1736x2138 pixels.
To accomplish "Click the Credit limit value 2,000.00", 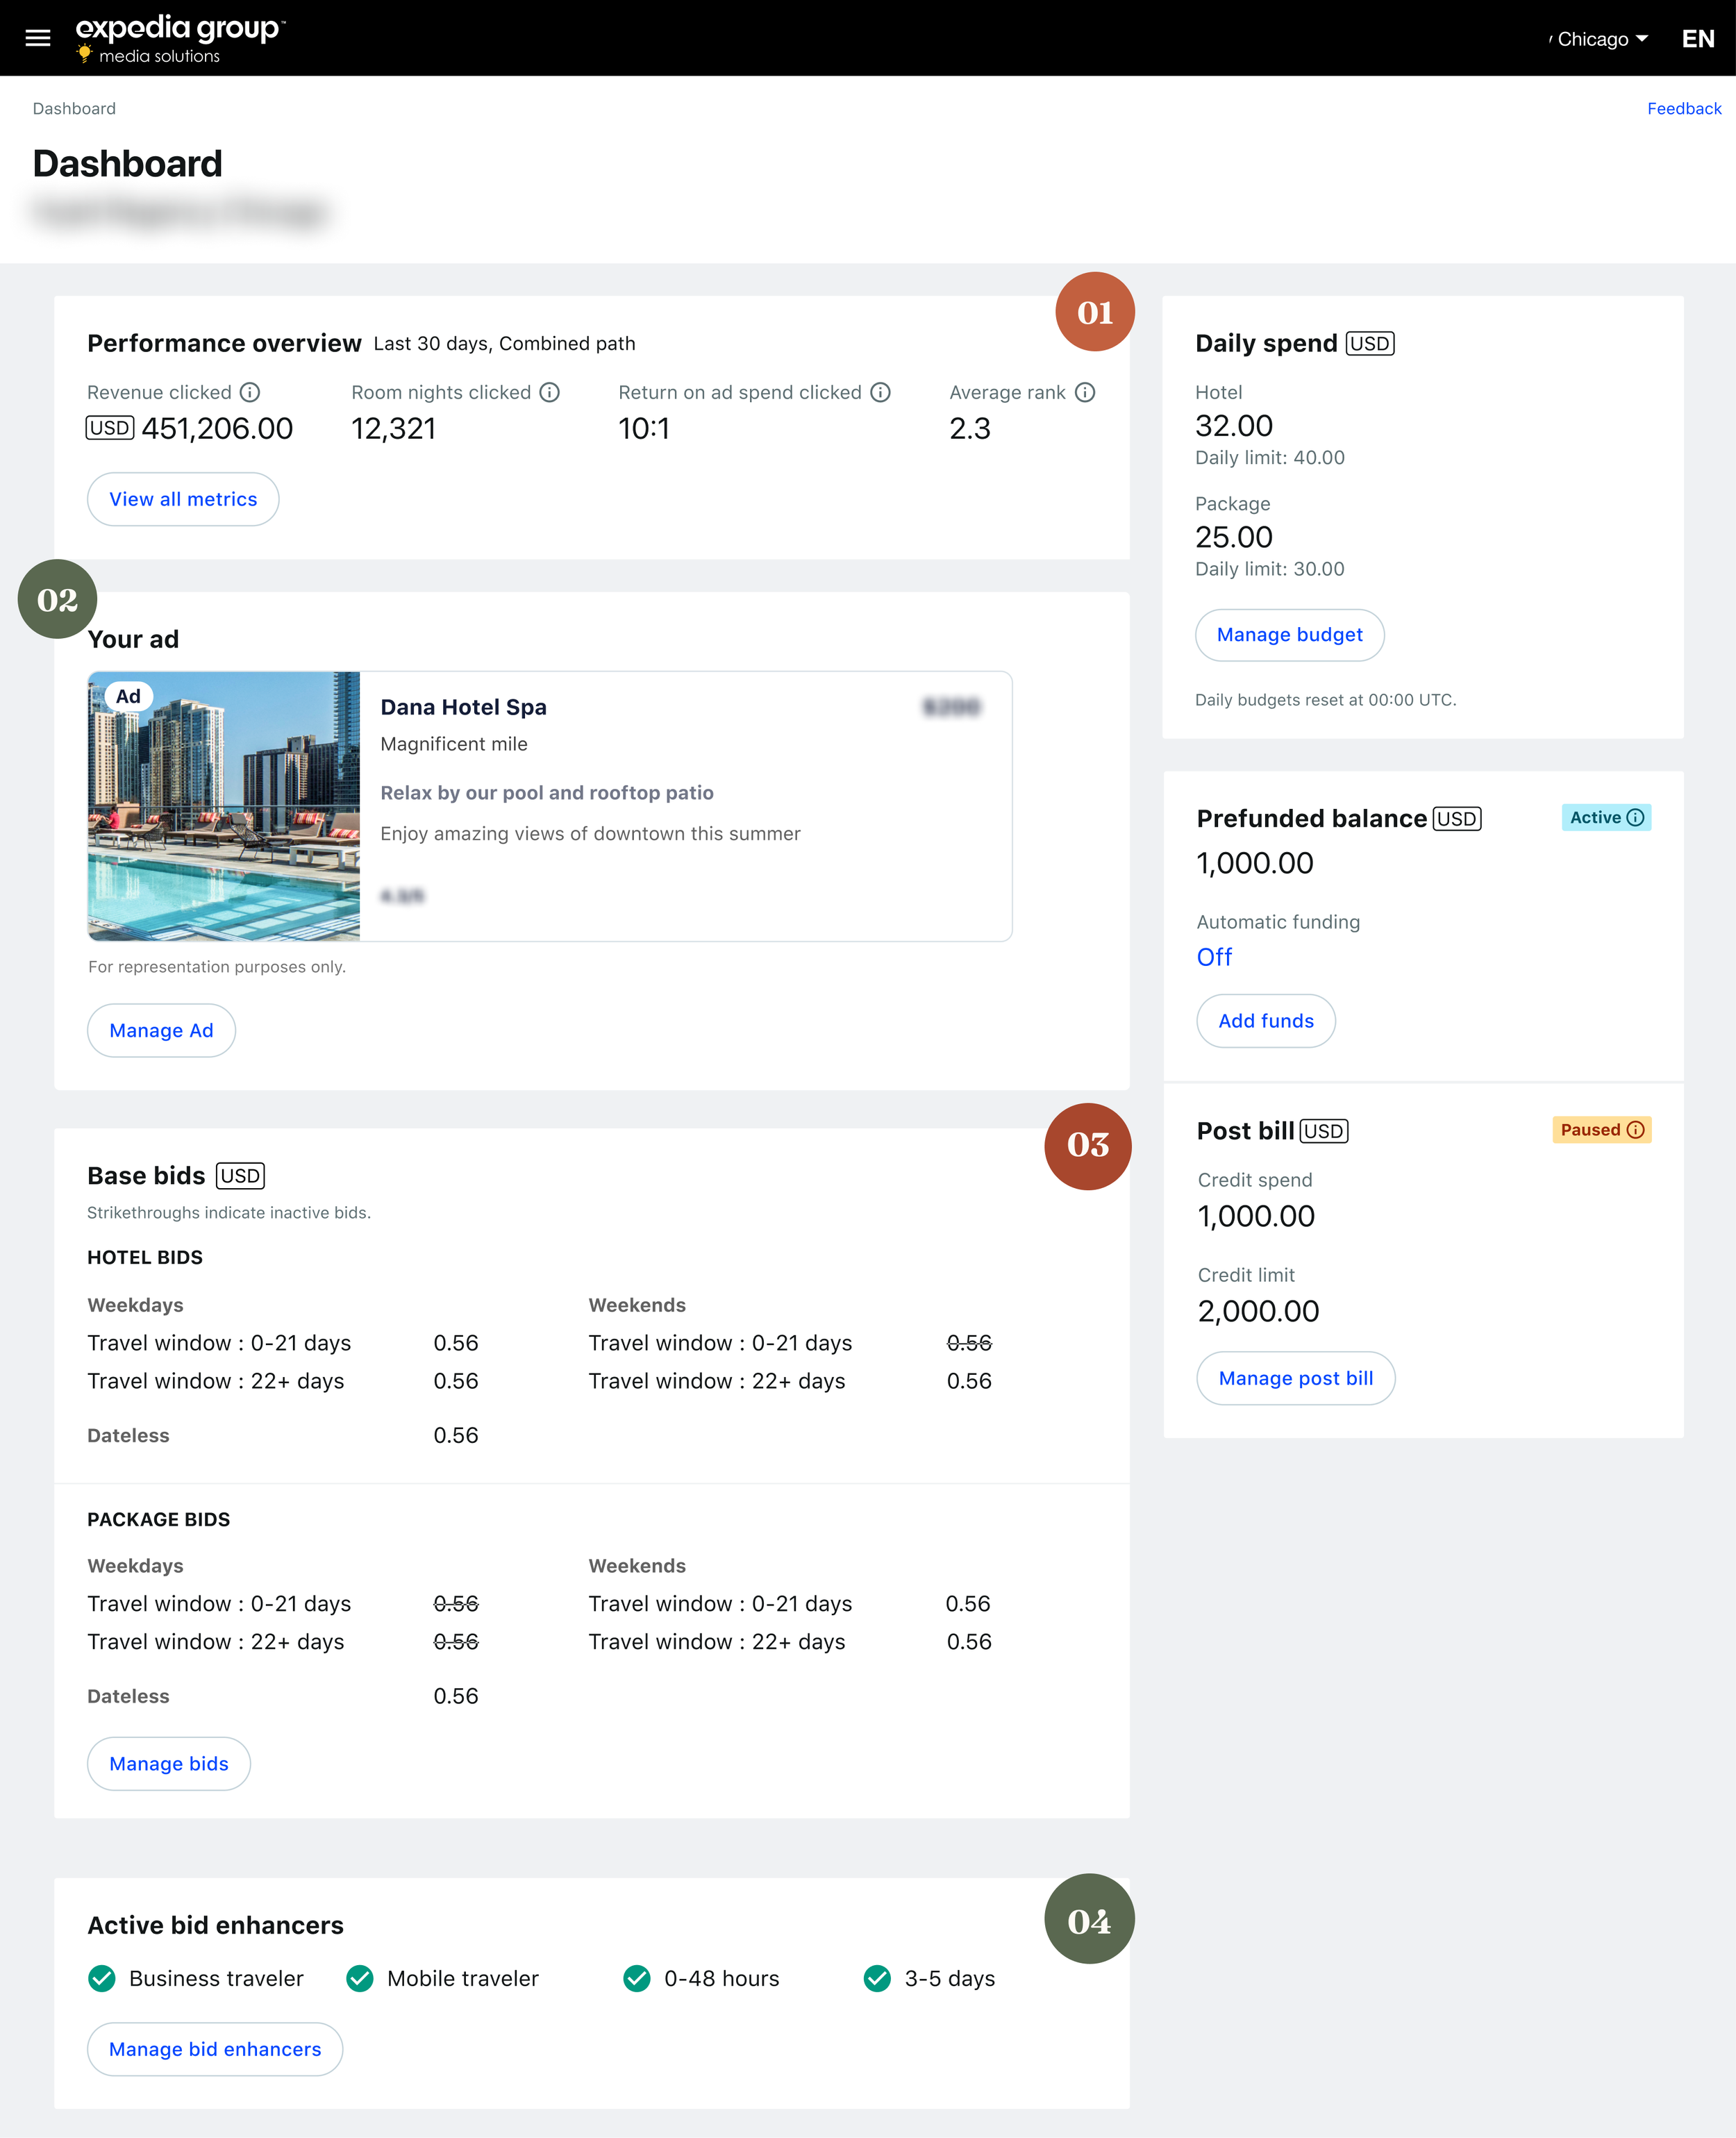I will [x=1258, y=1311].
